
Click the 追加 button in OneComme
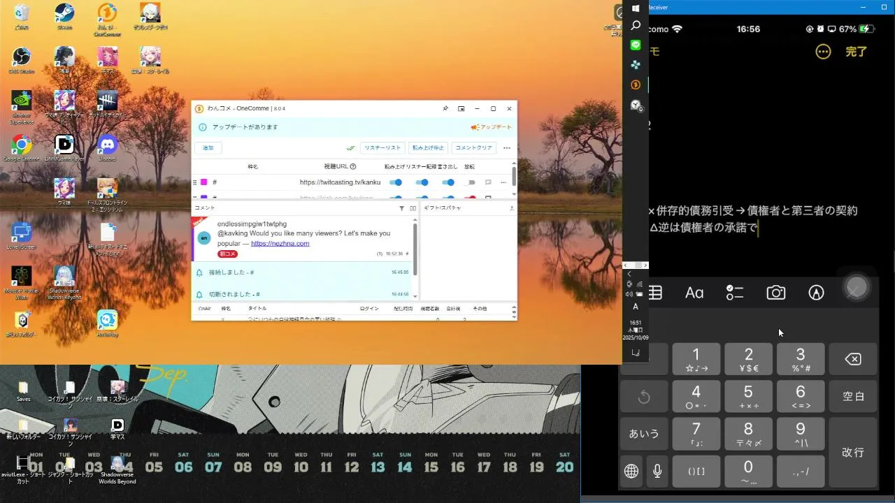pyautogui.click(x=208, y=148)
